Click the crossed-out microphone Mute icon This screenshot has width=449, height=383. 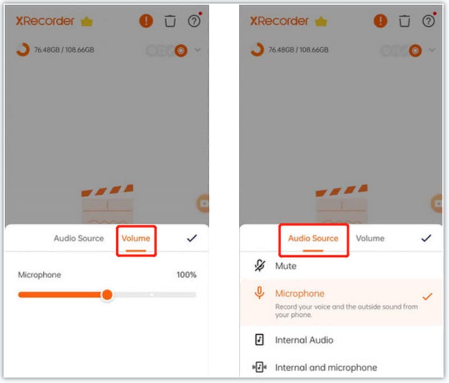pos(260,266)
